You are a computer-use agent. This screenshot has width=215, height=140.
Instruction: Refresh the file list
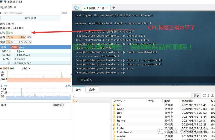pos(204,95)
